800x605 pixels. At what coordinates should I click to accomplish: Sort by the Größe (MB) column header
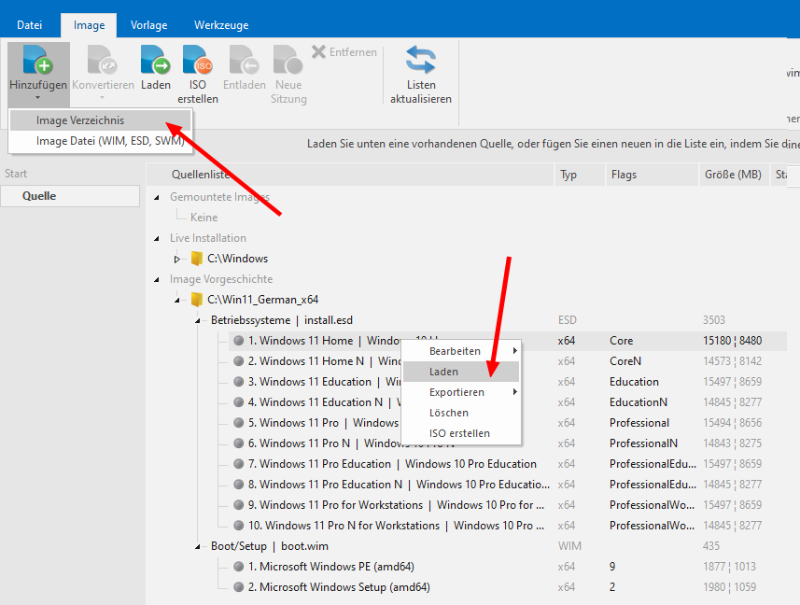click(734, 175)
